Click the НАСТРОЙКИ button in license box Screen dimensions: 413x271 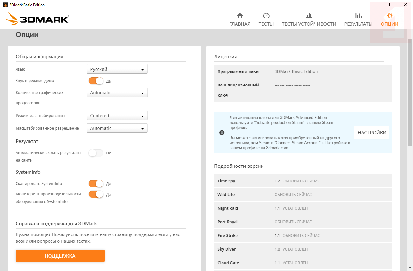371,133
